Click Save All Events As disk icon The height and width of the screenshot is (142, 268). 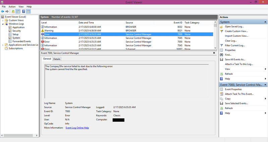coord(221,59)
